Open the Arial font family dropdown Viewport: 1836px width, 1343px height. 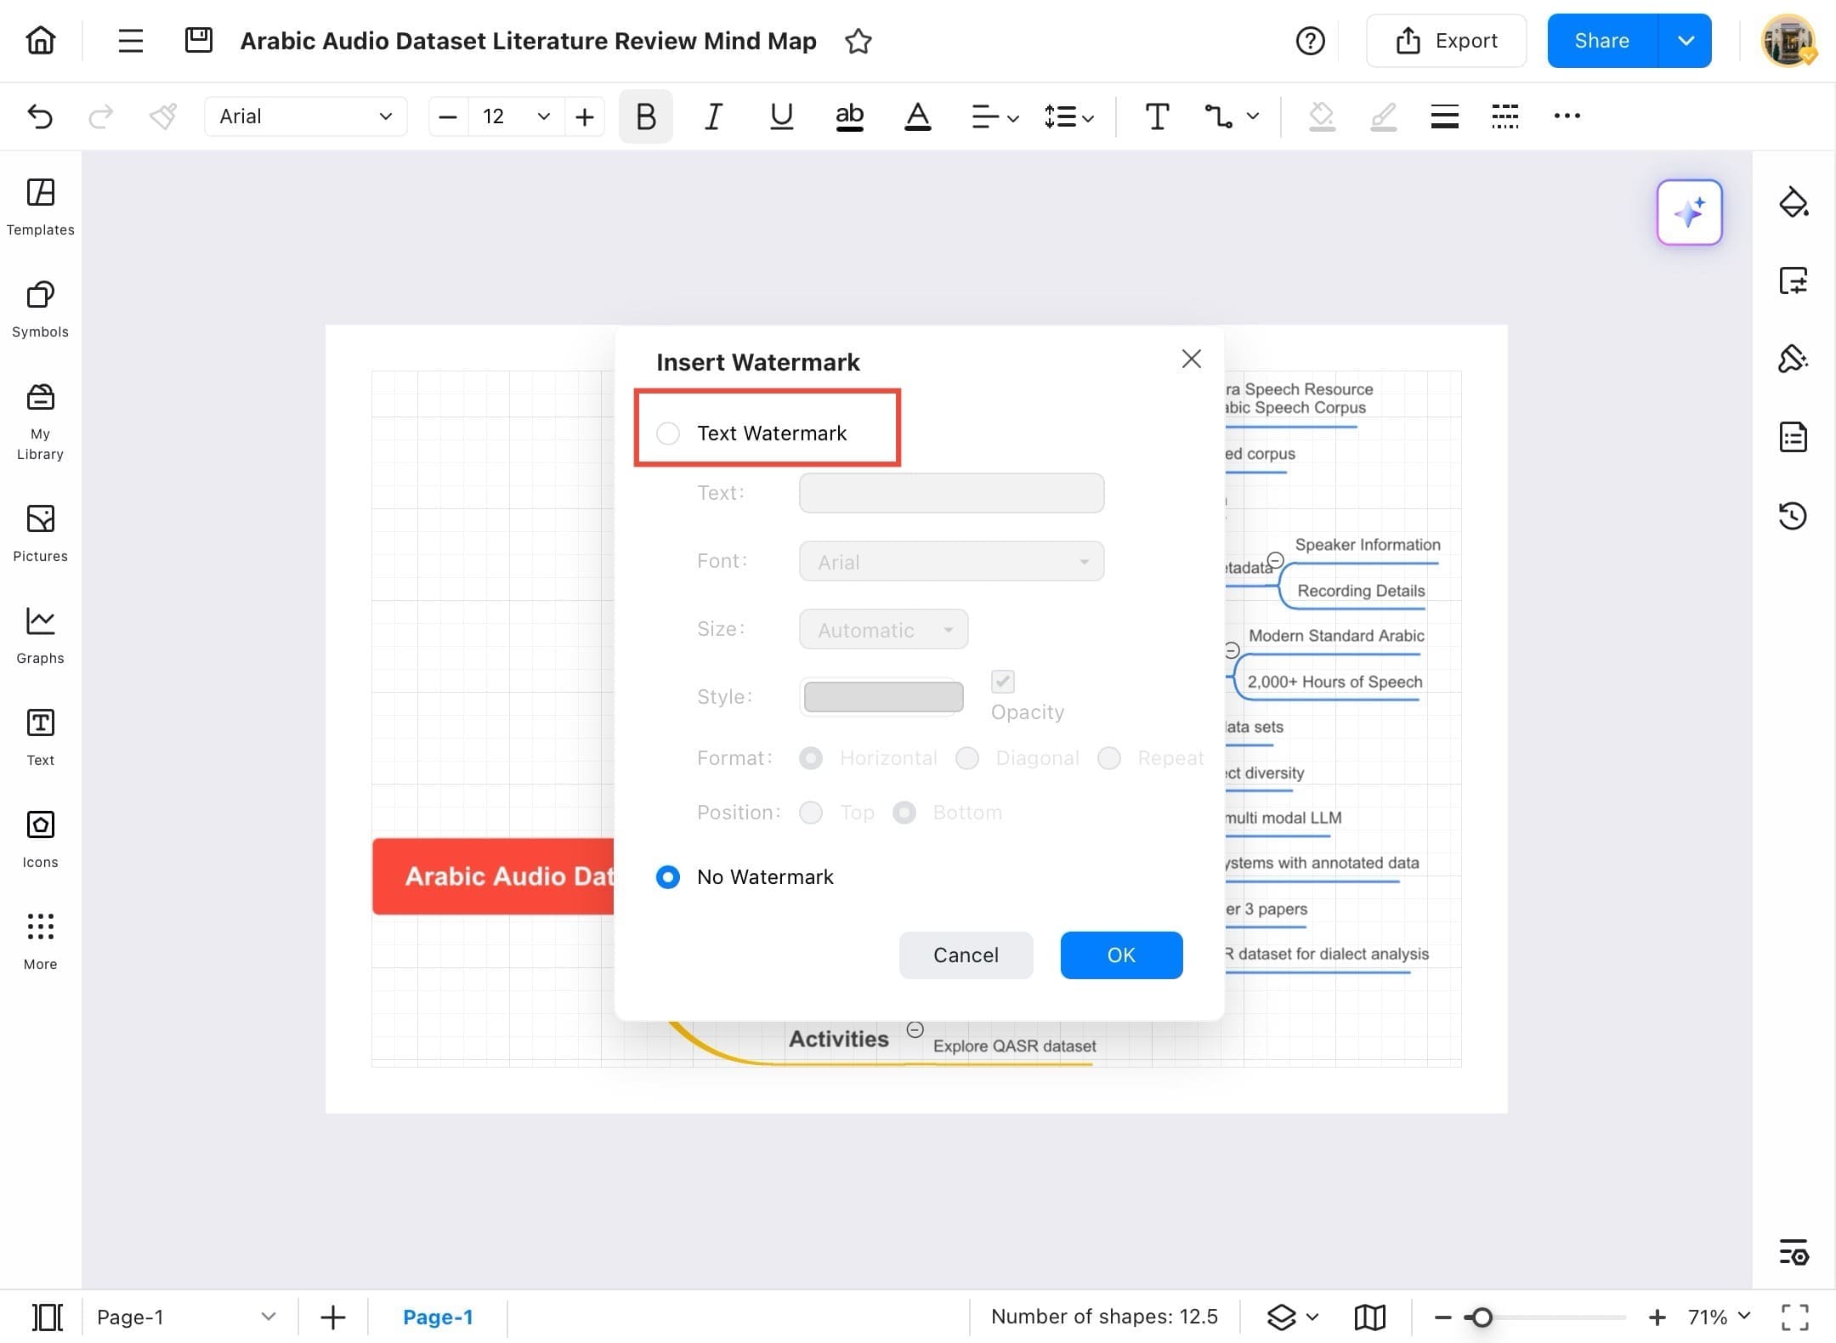(x=306, y=116)
